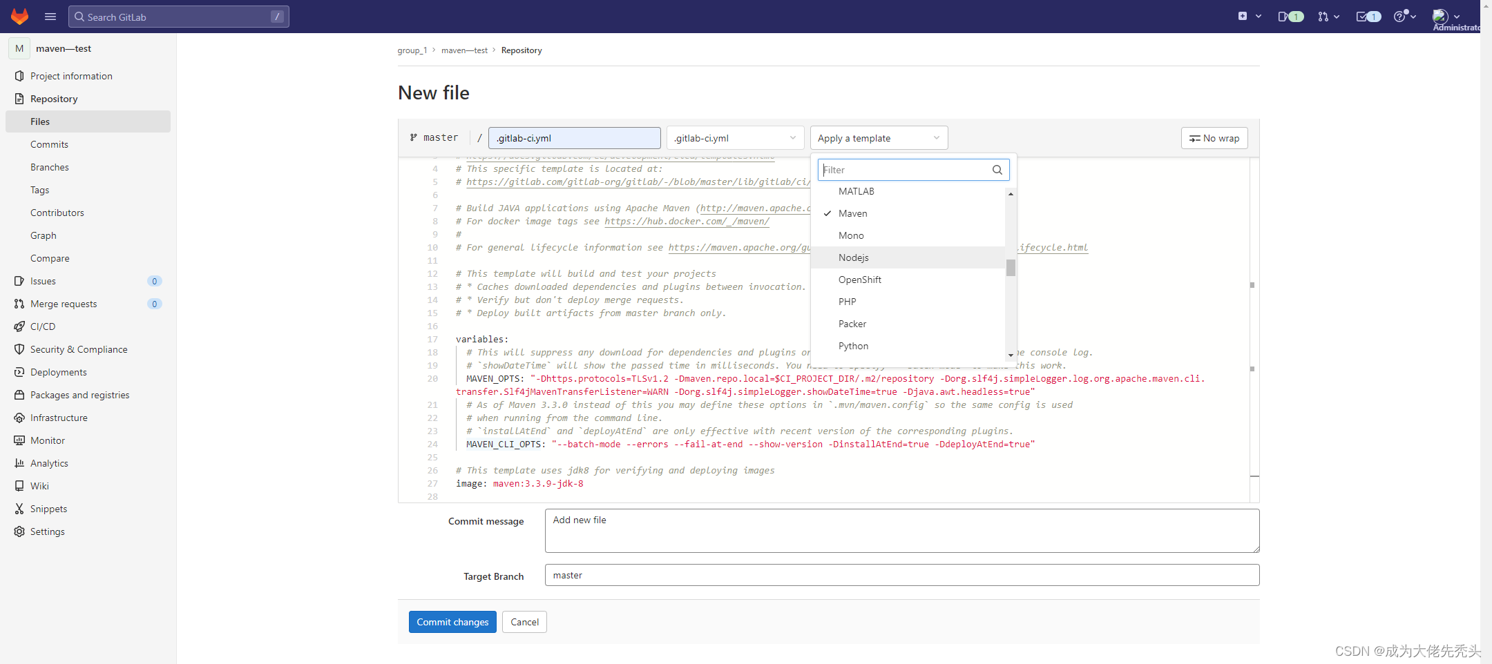Screen dimensions: 1492x664
Task: Click the Issues sidebar icon
Action: point(19,281)
